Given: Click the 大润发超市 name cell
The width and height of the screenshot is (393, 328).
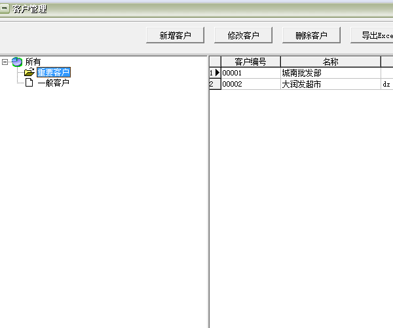Looking at the screenshot, I should click(331, 84).
